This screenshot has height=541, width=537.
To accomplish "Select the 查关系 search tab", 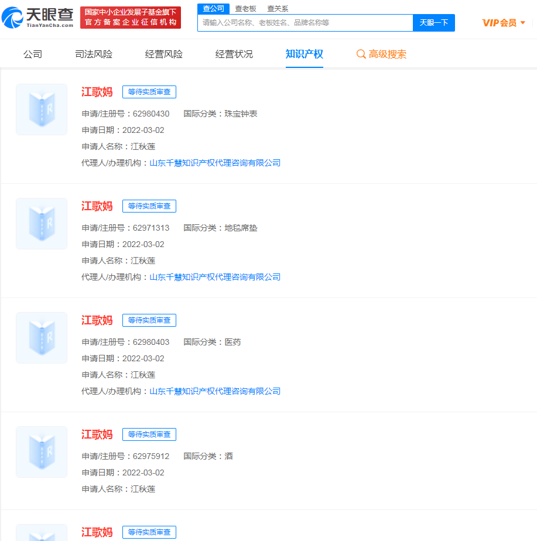I will [278, 9].
